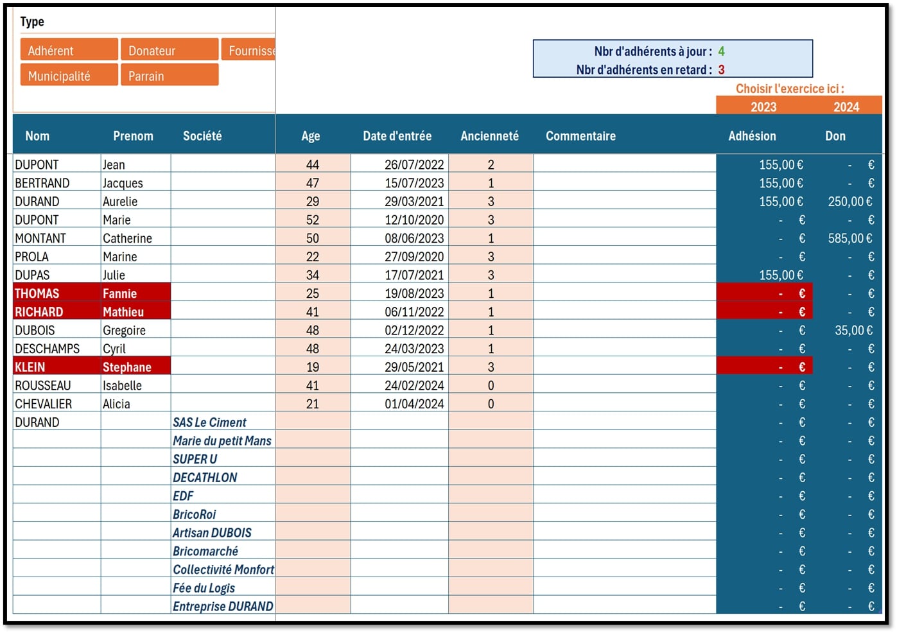Click the Ancienneté column header
Image resolution: width=897 pixels, height=633 pixels.
pyautogui.click(x=489, y=135)
